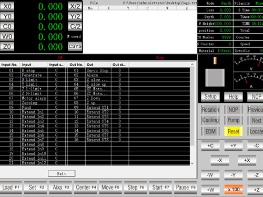Click the Loss value 0.000
Viewport: 263px width, 197px height.
[225, 10]
